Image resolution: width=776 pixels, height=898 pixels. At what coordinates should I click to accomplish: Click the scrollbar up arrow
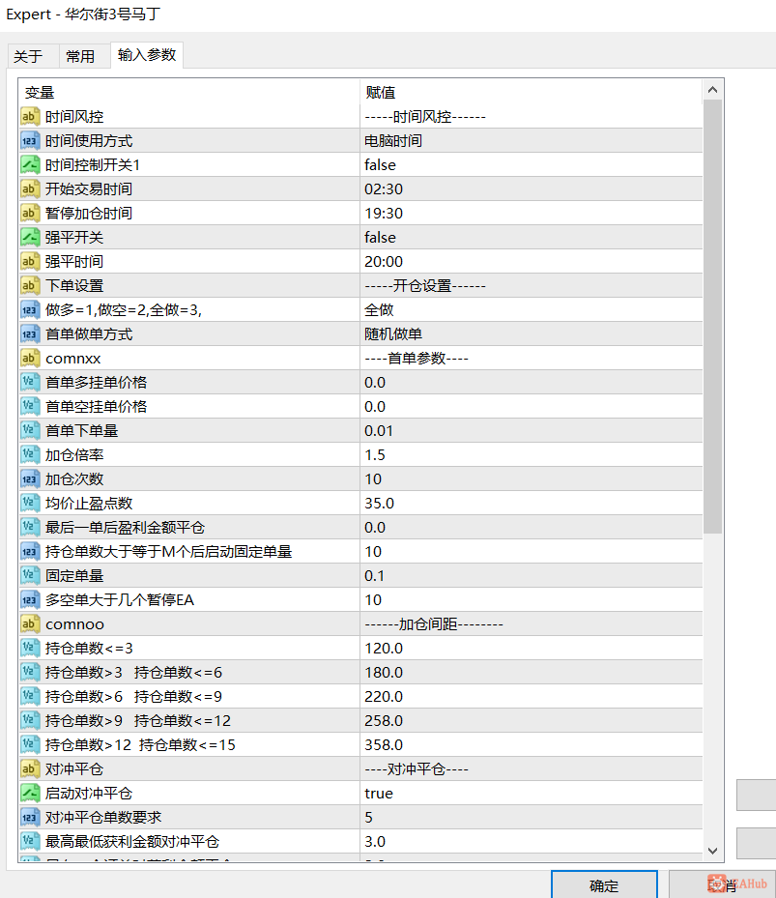(712, 89)
